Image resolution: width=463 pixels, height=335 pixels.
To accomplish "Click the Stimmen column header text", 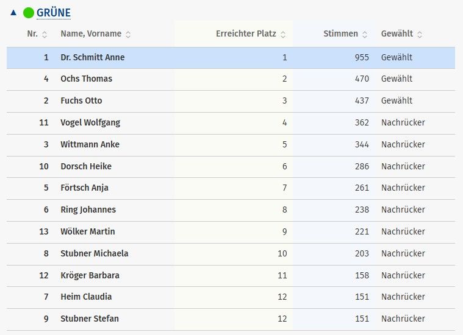I will click(340, 33).
